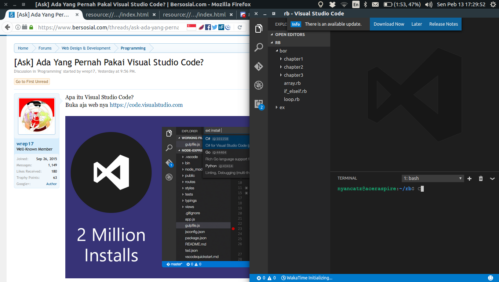This screenshot has height=282, width=499.
Task: Open the volume sound indicator
Action: [x=428, y=5]
